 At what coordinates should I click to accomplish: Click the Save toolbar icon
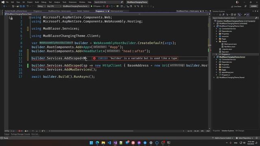coord(21,6)
